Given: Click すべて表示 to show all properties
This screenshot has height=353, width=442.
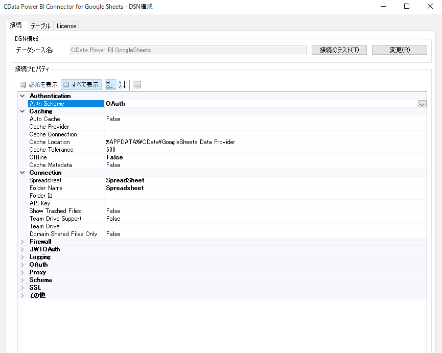Looking at the screenshot, I should click(81, 84).
